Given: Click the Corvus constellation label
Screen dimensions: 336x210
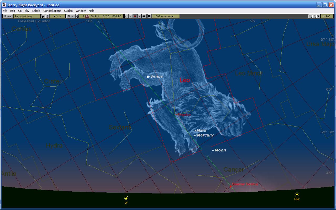Looking at the screenshot, I should tap(22, 29).
